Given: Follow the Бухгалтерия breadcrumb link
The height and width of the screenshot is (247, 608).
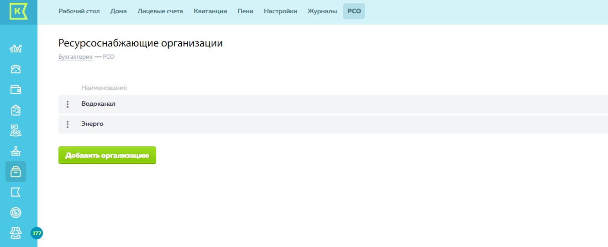Looking at the screenshot, I should click(75, 57).
